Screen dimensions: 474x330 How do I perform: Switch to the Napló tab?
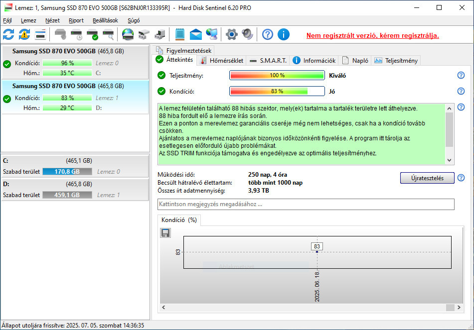pyautogui.click(x=355, y=60)
